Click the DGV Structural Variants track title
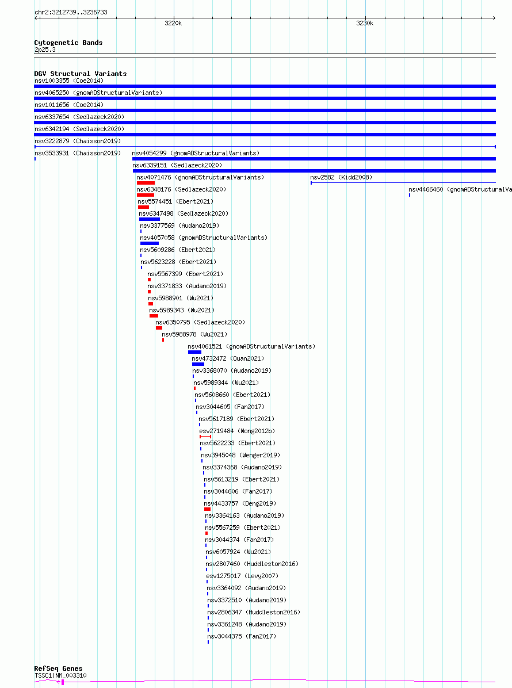Screen dimensions: 512x688 coord(81,74)
